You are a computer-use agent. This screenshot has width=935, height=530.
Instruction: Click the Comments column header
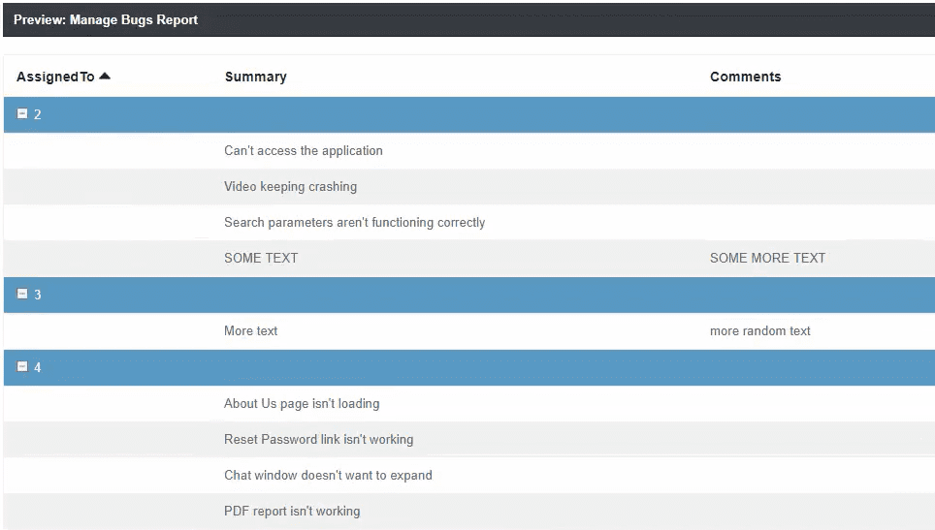click(745, 77)
